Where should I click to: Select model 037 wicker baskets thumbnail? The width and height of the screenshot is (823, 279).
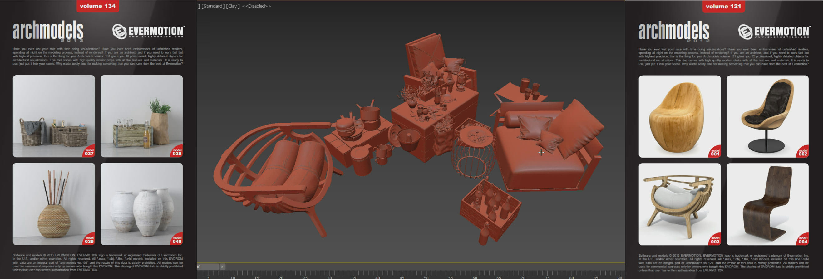click(x=54, y=116)
